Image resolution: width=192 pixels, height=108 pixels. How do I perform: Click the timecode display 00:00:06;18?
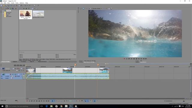pyautogui.click(x=19, y=65)
